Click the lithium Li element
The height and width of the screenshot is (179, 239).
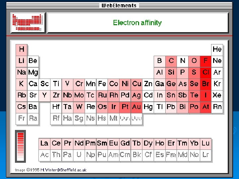(x=22, y=62)
